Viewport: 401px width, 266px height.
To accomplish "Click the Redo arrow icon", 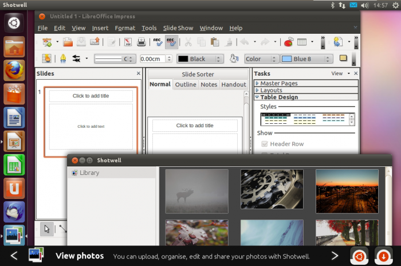I will 265,42.
